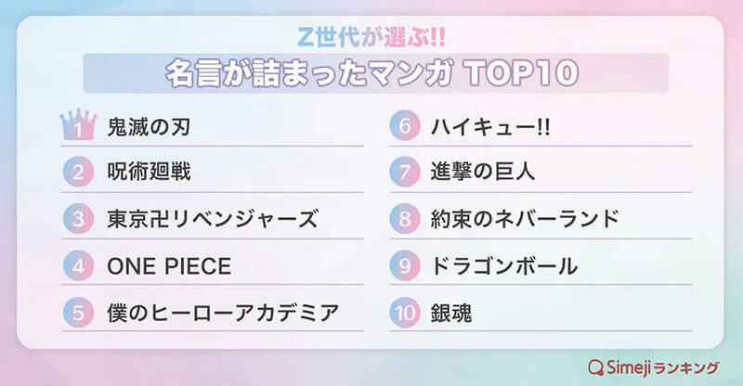Click the ハイキュー!! entry
The height and width of the screenshot is (386, 743).
point(490,126)
